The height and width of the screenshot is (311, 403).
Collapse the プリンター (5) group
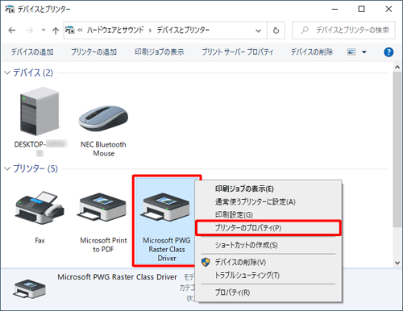click(x=7, y=168)
